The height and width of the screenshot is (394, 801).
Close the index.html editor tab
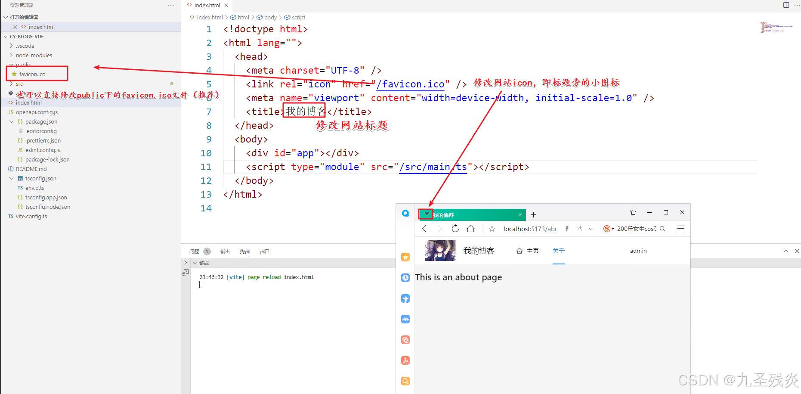tap(226, 5)
